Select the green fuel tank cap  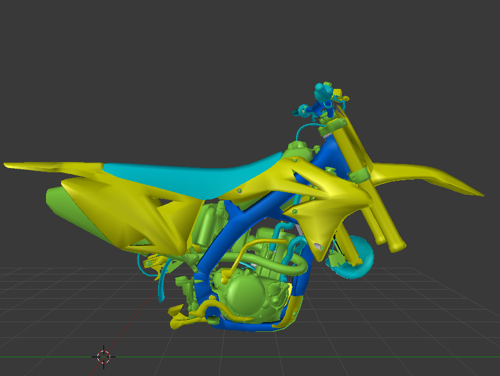(297, 147)
